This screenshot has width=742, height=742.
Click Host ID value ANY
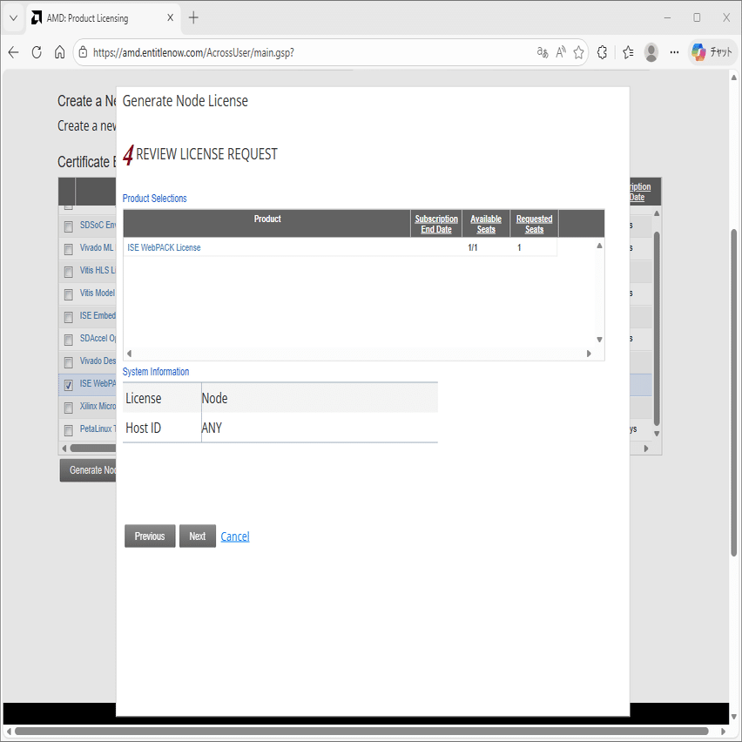(212, 428)
